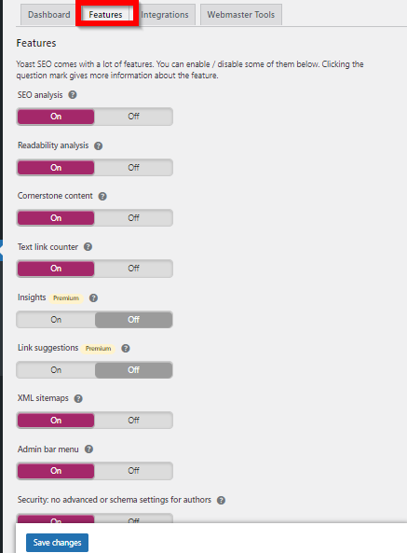
Task: Turn SEO analysis Off
Action: pyautogui.click(x=133, y=117)
